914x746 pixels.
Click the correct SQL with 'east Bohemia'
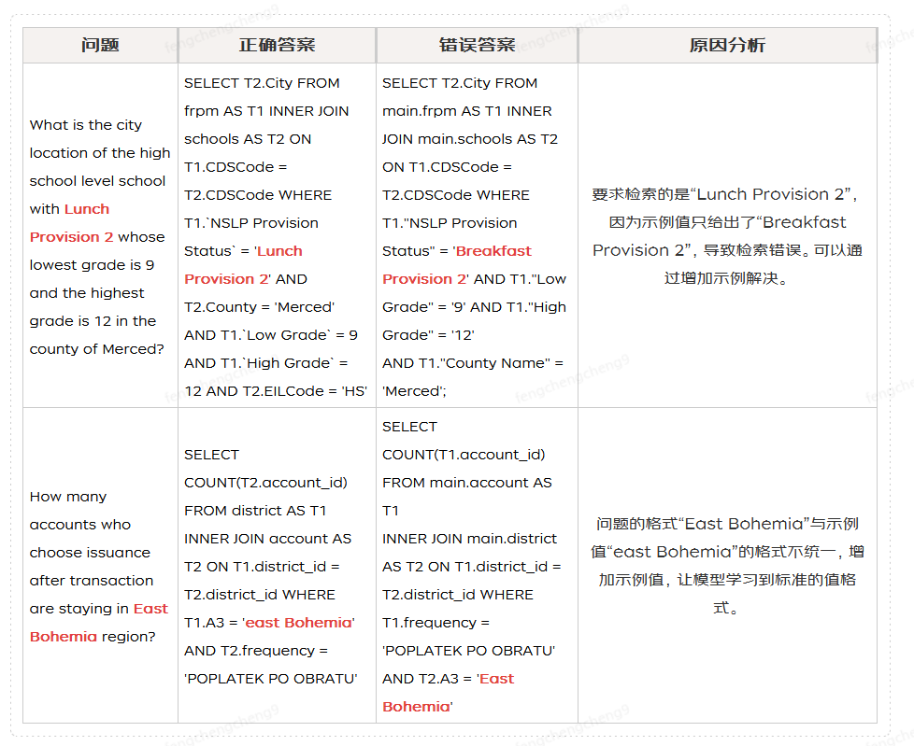[x=271, y=566]
